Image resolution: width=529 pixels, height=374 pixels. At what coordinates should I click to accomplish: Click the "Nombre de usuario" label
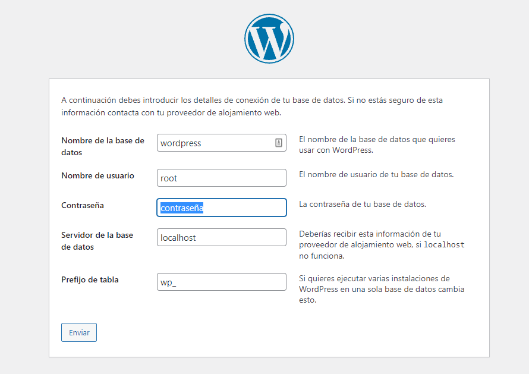[x=97, y=175]
